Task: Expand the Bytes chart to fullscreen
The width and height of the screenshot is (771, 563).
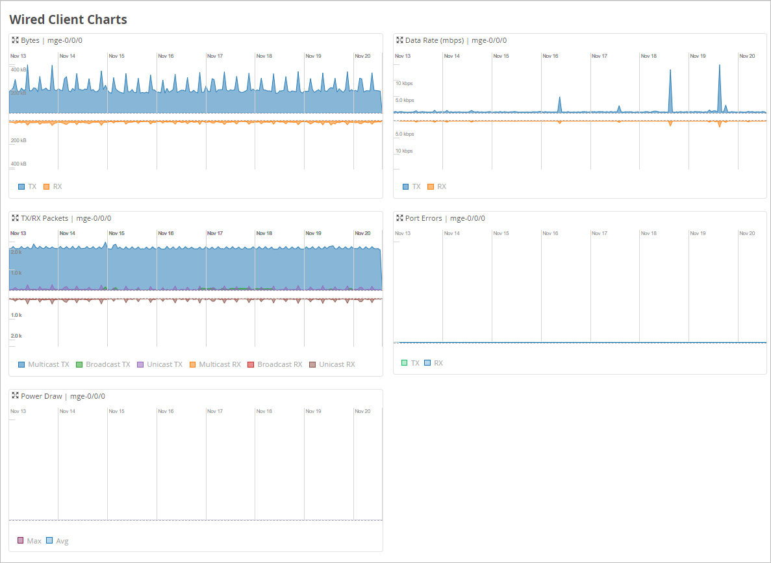Action: (15, 40)
